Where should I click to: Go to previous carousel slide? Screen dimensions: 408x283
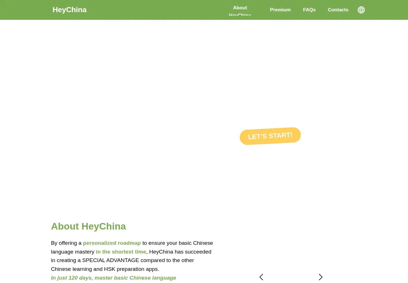coord(261,277)
